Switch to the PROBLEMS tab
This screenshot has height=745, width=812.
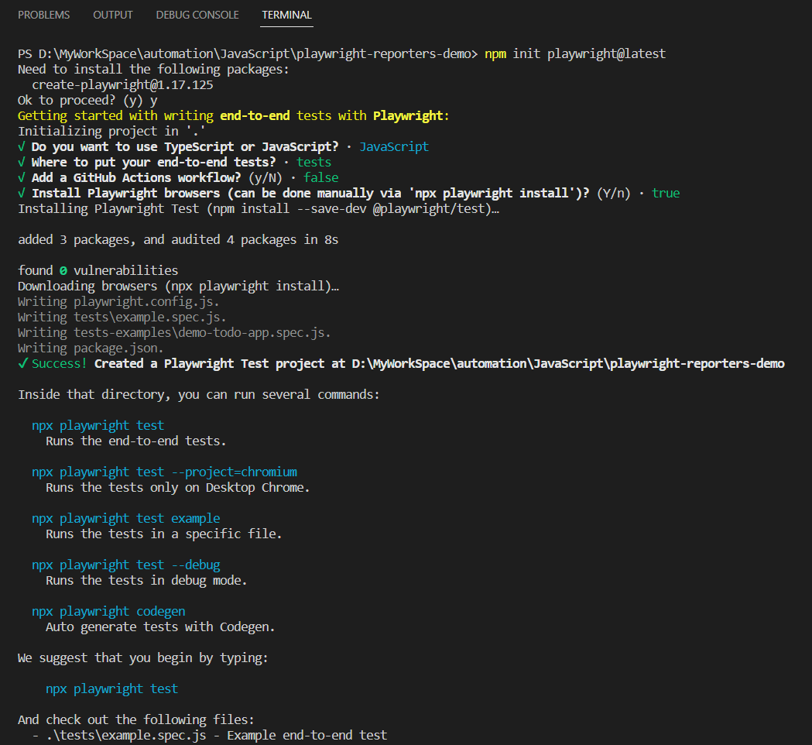point(43,15)
